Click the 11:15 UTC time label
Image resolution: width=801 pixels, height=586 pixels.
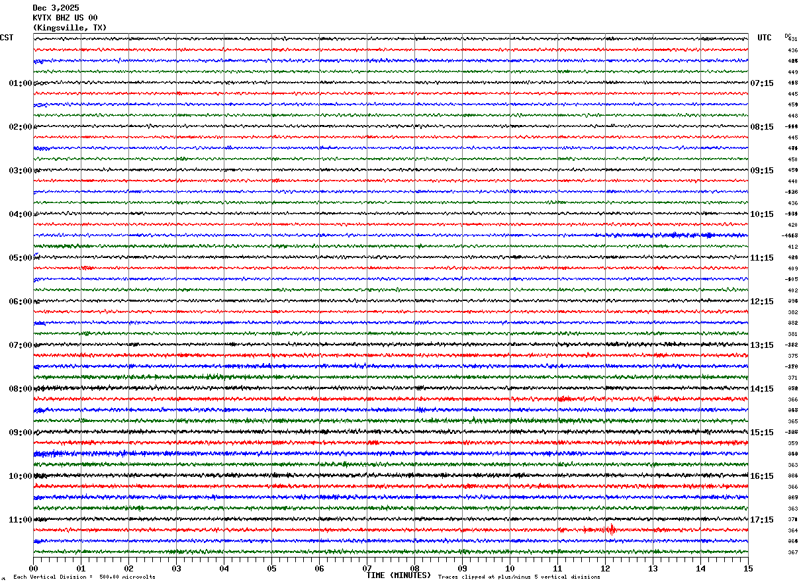pyautogui.click(x=761, y=258)
